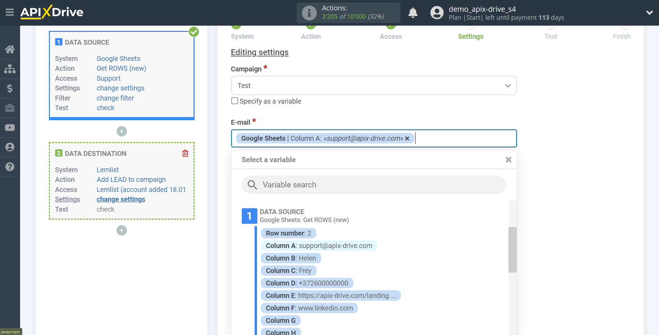The height and width of the screenshot is (335, 659).
Task: Click Data Source check link
Action: click(x=105, y=108)
